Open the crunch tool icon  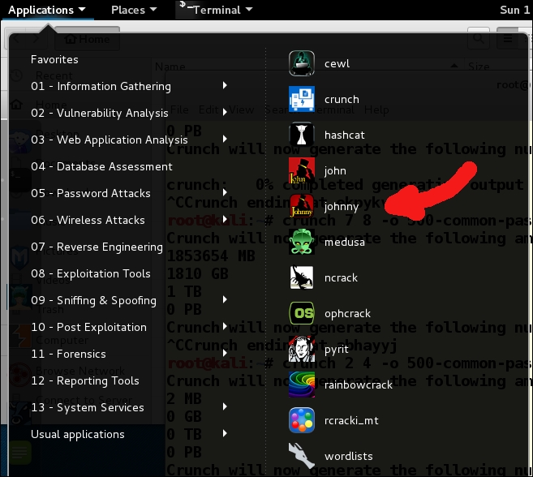pyautogui.click(x=302, y=99)
